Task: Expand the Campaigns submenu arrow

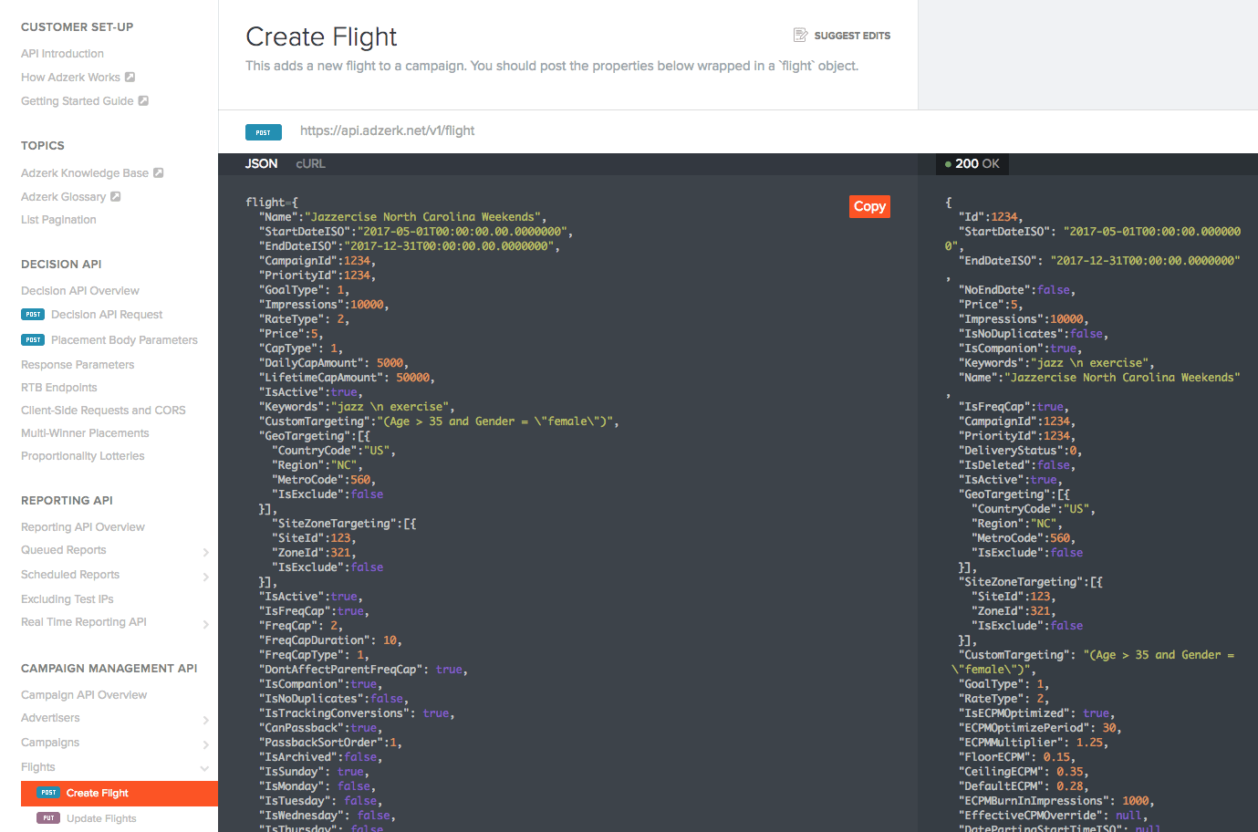Action: click(x=205, y=744)
